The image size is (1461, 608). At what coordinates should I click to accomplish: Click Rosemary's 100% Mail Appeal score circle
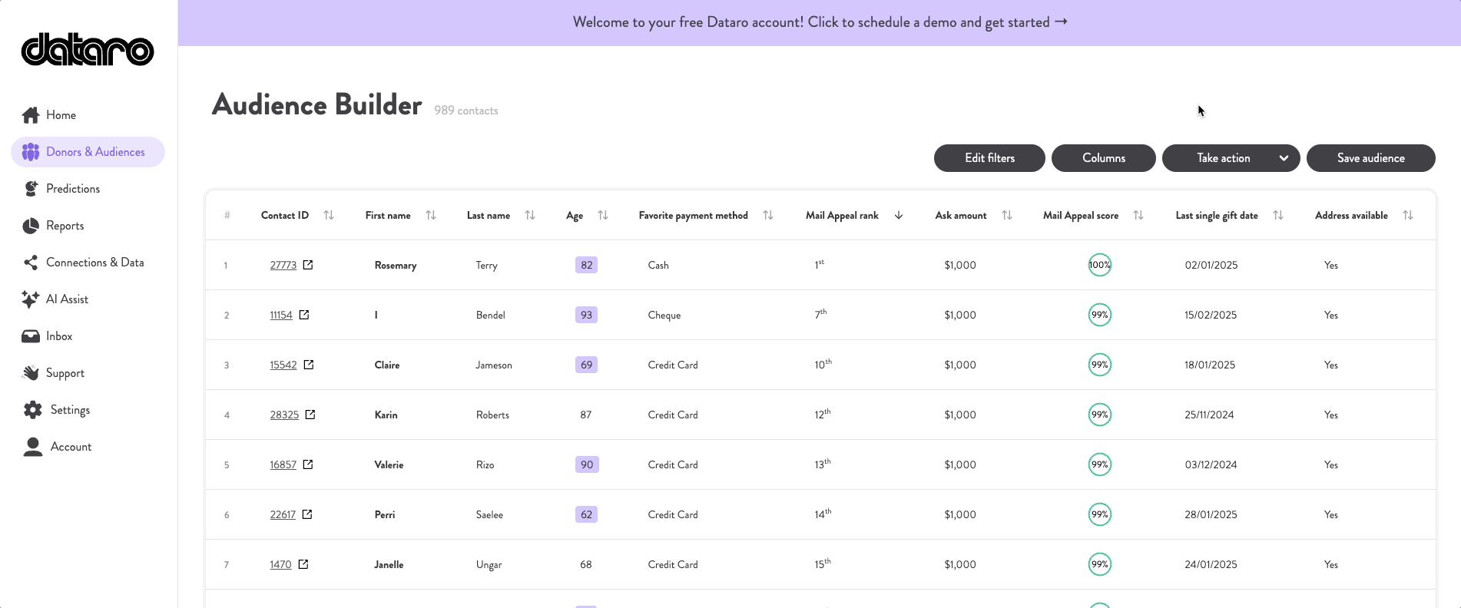coord(1099,265)
